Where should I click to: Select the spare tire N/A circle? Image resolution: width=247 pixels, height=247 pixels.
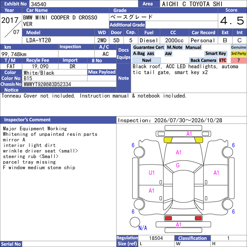(135, 222)
